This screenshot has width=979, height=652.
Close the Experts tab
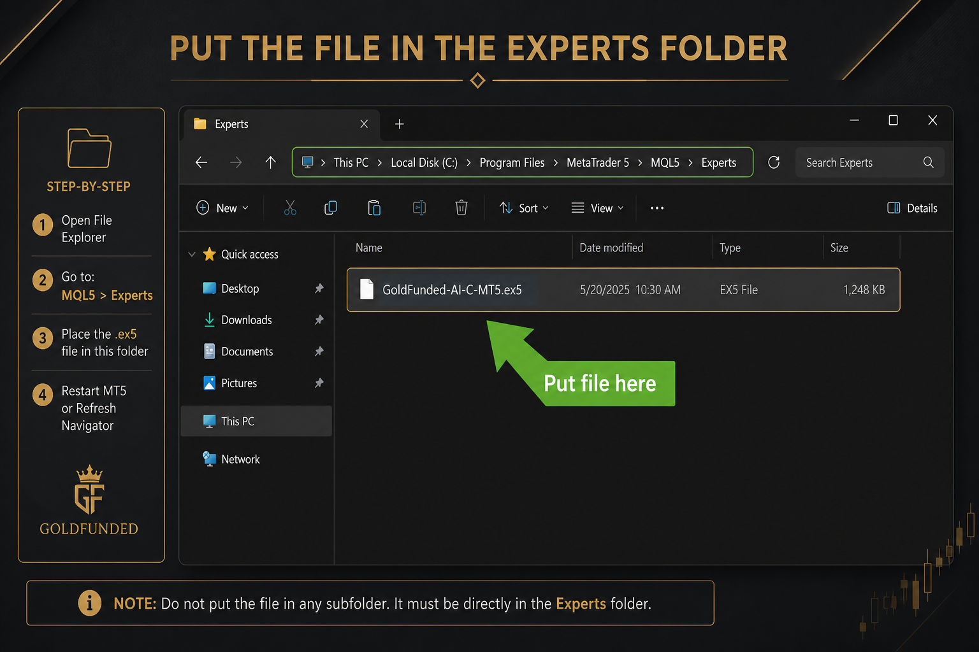364,124
